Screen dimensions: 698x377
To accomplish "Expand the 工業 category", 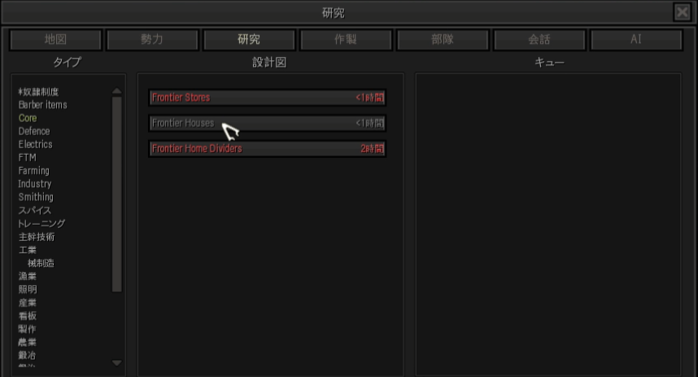I will [x=27, y=250].
